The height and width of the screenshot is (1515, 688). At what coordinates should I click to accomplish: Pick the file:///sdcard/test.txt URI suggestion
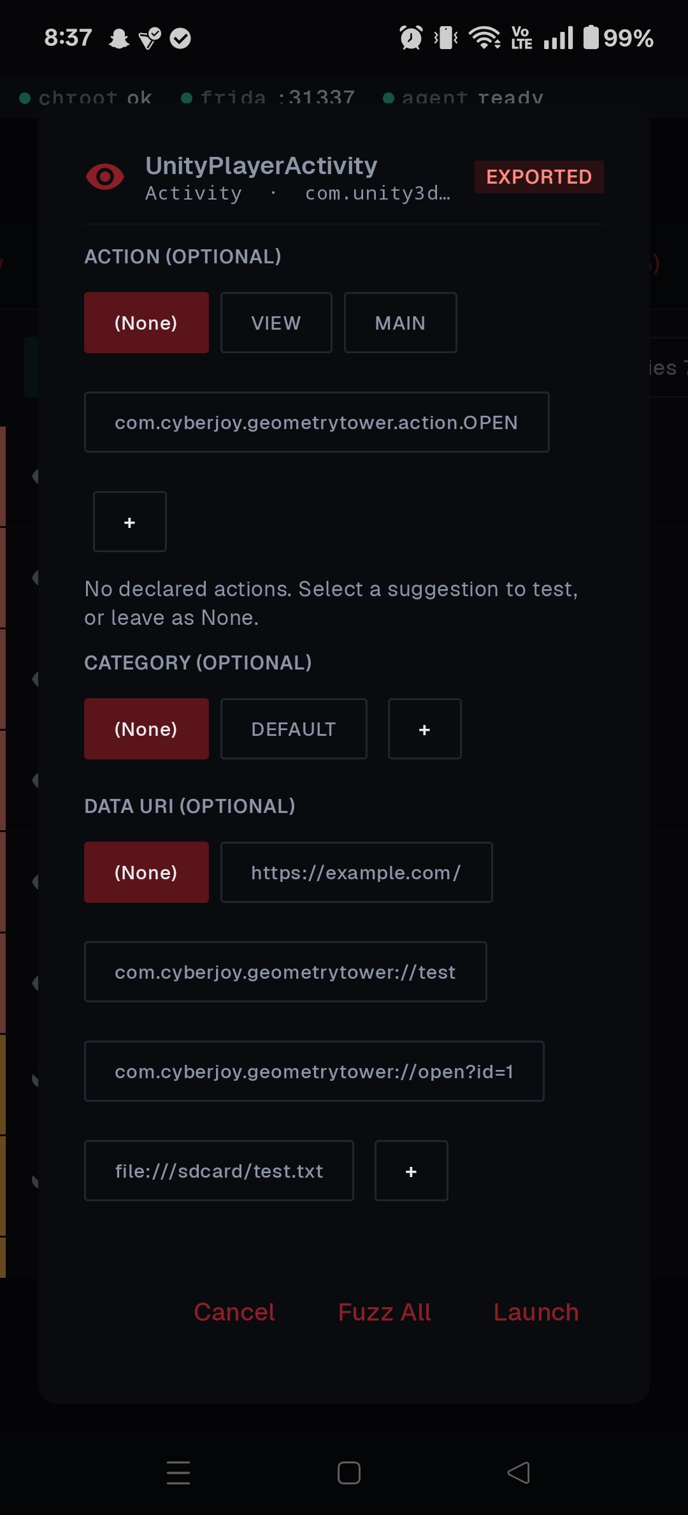219,1171
